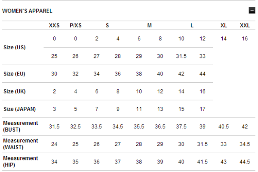Select the Size (EU) row label

[14, 74]
